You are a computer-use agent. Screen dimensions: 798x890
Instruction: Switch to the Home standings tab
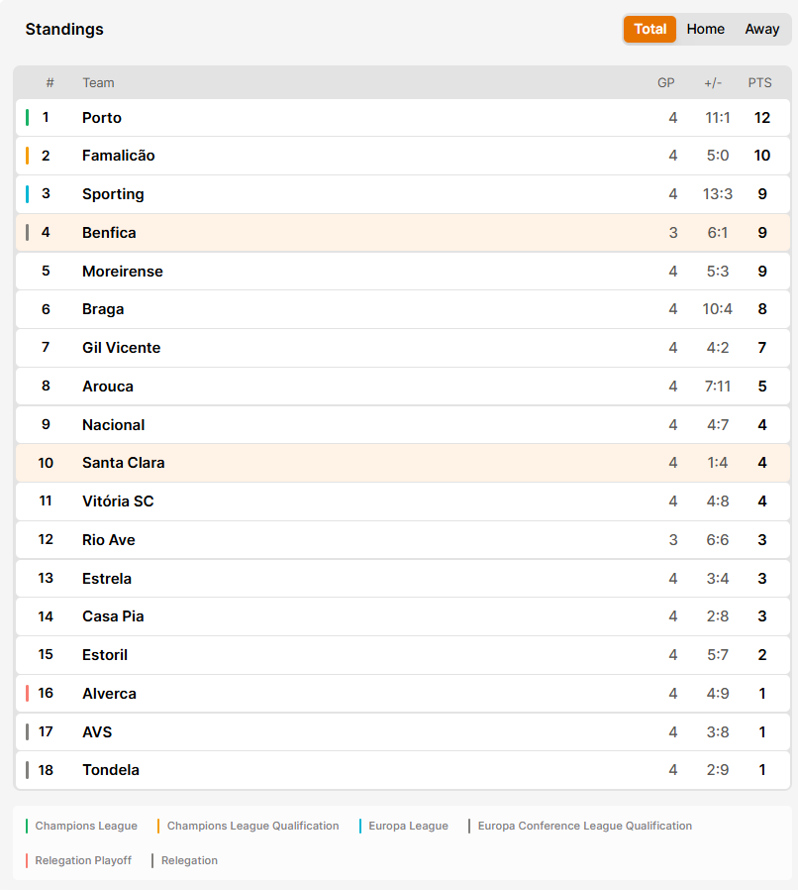[705, 29]
